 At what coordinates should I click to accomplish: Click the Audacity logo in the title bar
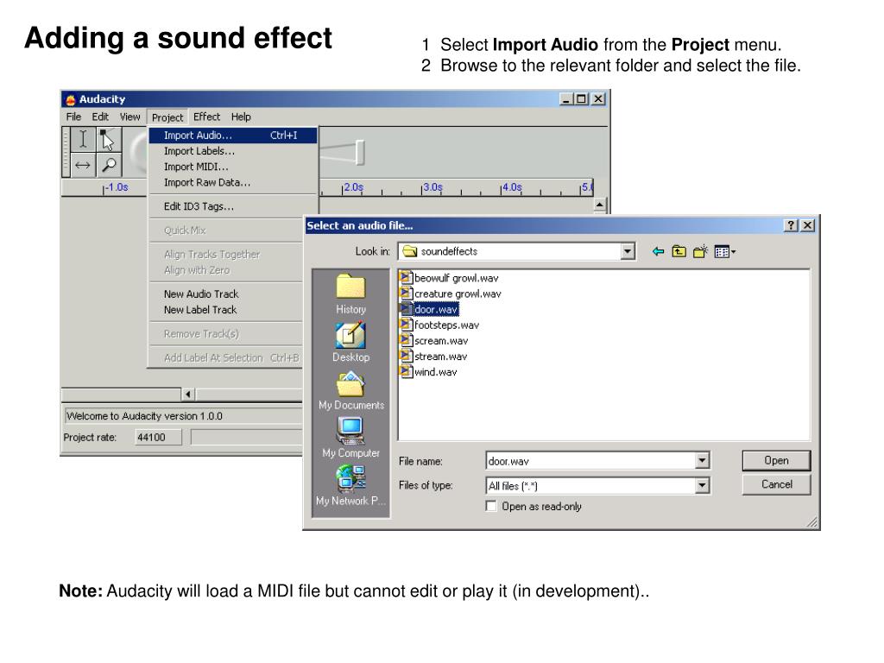coord(71,100)
